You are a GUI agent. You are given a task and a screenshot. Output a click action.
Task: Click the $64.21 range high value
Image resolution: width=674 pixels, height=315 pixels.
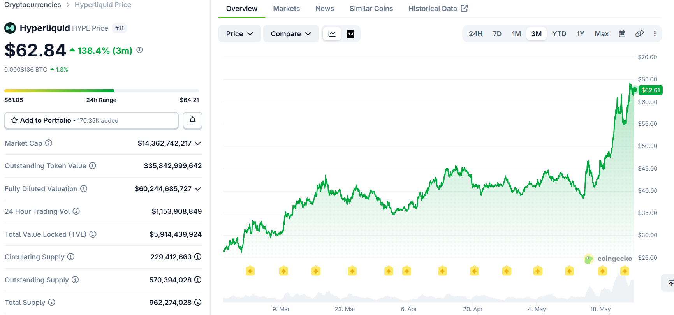click(x=189, y=100)
